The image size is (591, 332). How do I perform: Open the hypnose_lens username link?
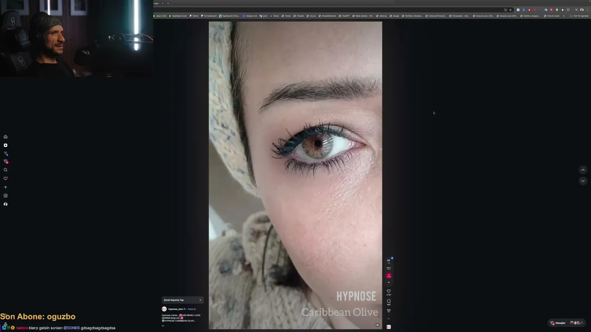pos(175,309)
